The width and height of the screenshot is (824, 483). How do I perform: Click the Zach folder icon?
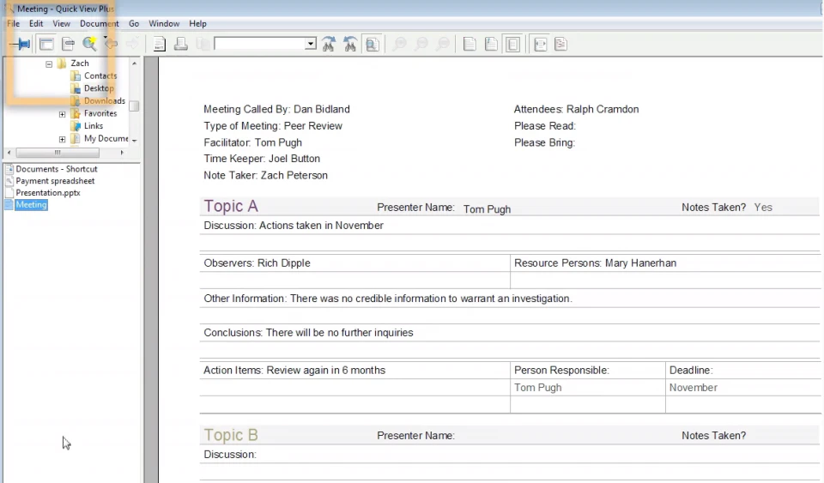(x=62, y=63)
